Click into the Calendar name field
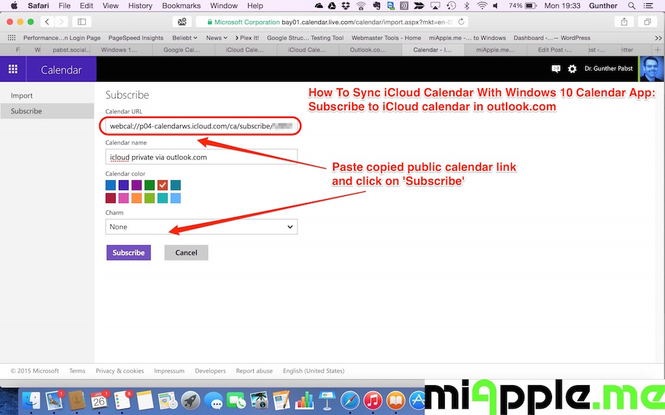The height and width of the screenshot is (415, 665). click(x=201, y=156)
